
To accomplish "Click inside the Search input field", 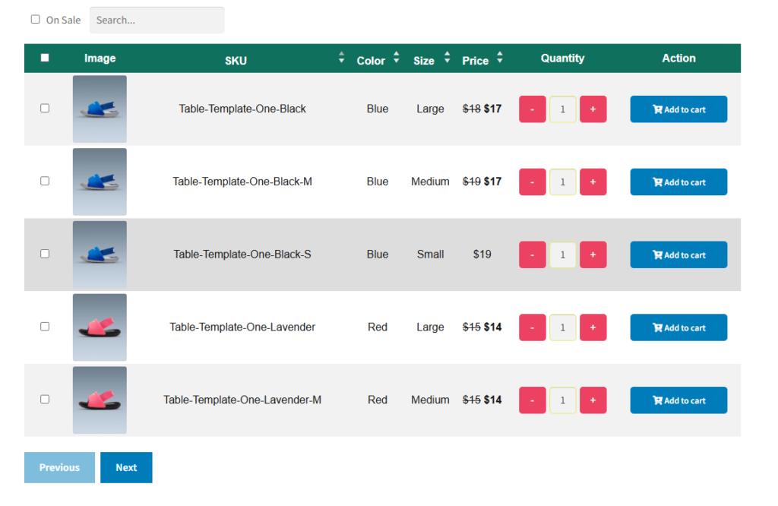I will (x=156, y=20).
